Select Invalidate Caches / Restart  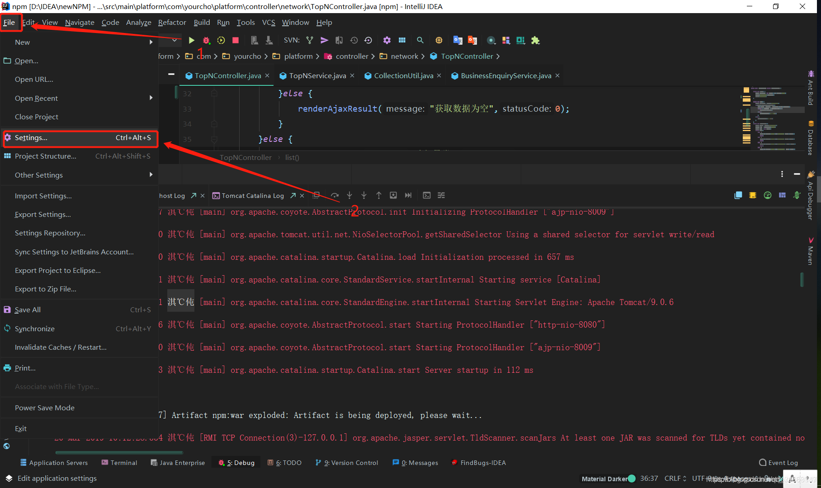click(79, 347)
